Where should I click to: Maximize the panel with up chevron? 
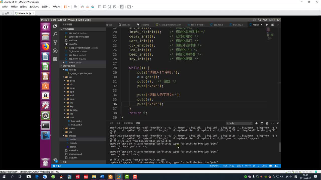272,123
